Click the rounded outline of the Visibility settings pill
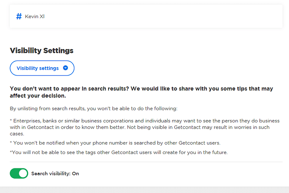Image resolution: width=289 pixels, height=193 pixels. 42,61
